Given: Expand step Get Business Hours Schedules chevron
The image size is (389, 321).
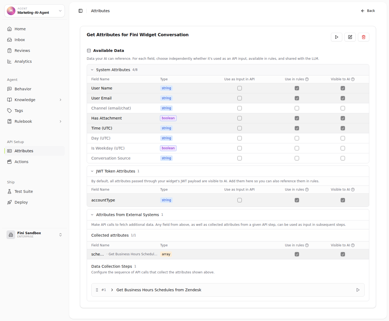Looking at the screenshot, I should [112, 290].
